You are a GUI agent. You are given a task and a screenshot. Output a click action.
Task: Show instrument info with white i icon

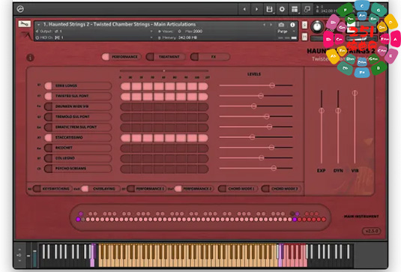292,25
